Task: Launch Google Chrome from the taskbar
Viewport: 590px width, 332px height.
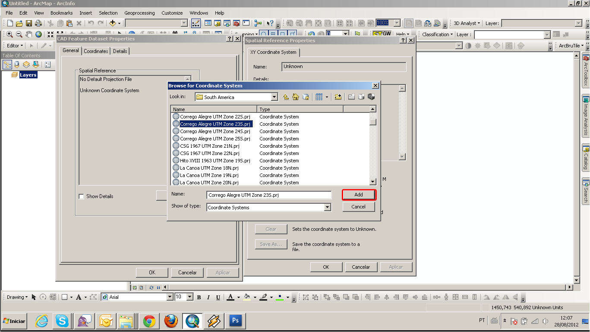Action: click(149, 321)
